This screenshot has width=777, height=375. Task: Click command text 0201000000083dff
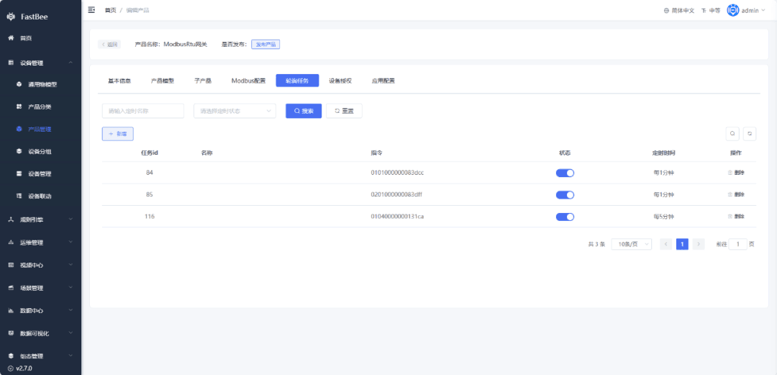[x=396, y=194]
